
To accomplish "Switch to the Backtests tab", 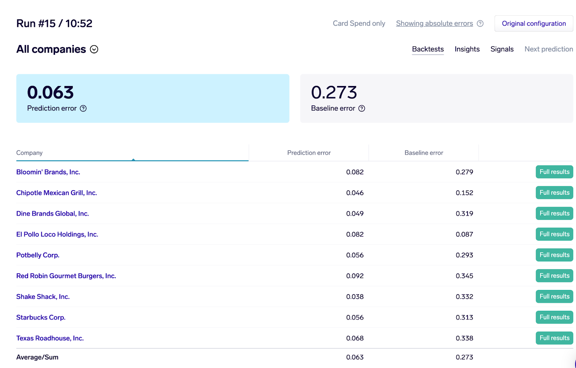I will pos(428,49).
